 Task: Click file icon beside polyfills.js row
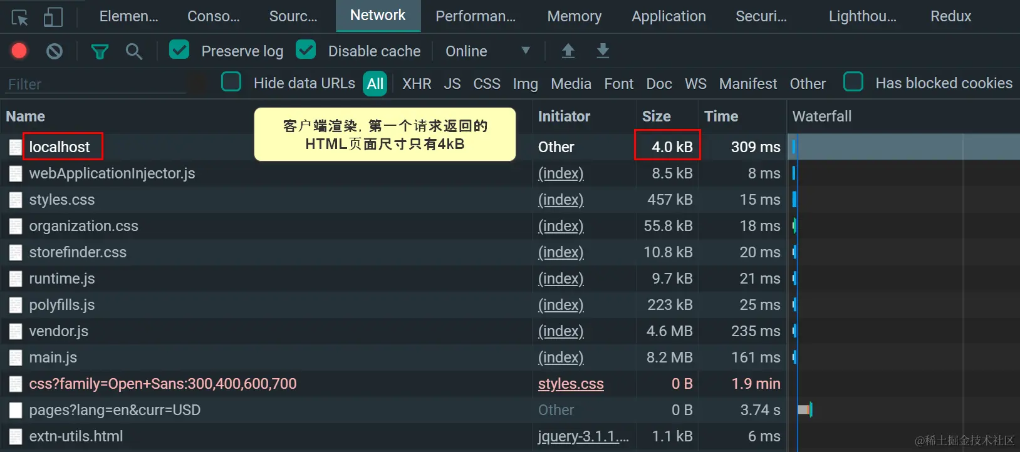point(16,305)
